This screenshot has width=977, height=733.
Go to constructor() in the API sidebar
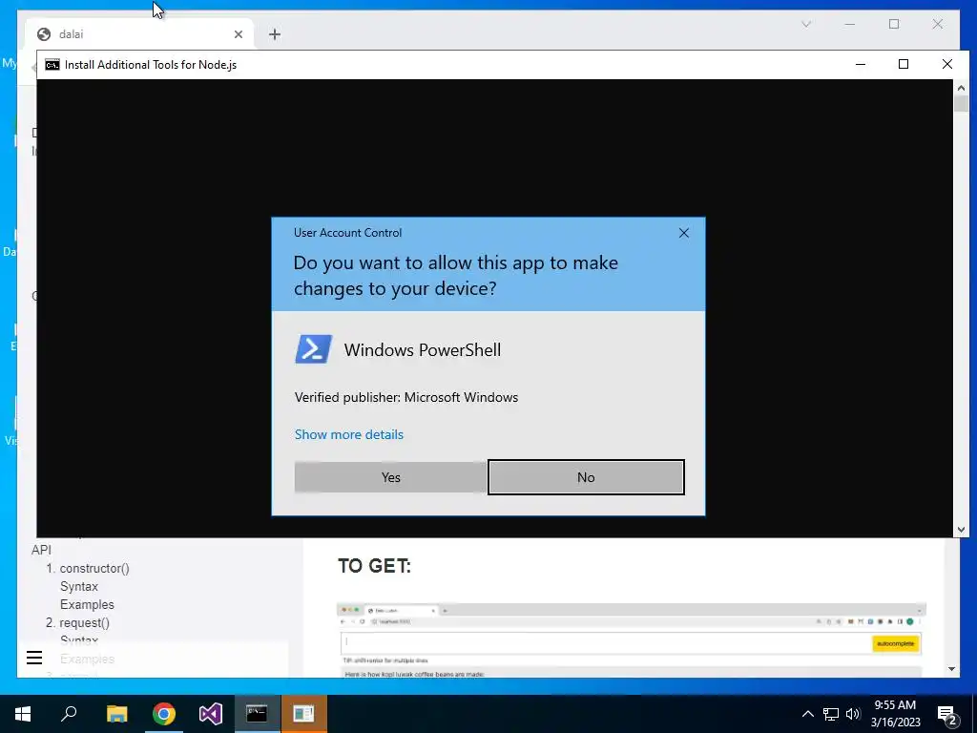[94, 569]
